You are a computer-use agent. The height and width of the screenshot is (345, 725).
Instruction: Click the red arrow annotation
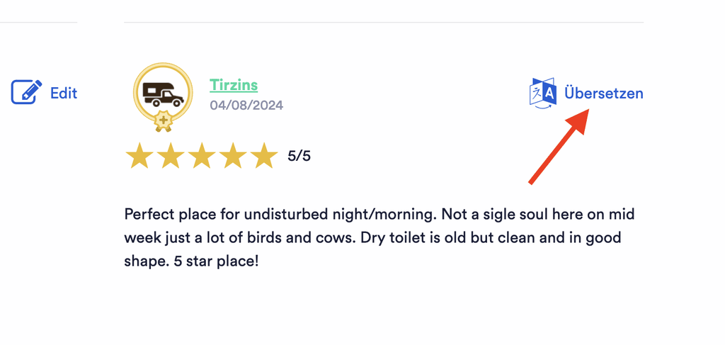559,146
